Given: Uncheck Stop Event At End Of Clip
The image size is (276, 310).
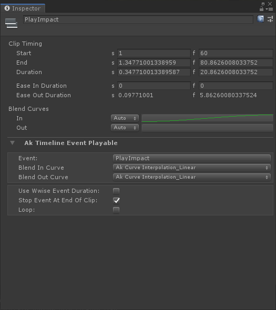Looking at the screenshot, I should (x=116, y=201).
